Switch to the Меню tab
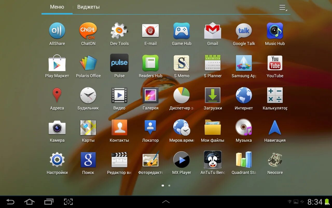This screenshot has width=332, height=208. (57, 7)
